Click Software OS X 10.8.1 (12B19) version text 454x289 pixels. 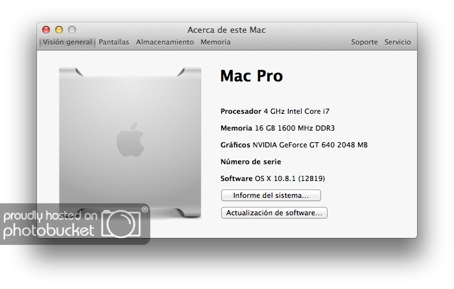coord(272,178)
